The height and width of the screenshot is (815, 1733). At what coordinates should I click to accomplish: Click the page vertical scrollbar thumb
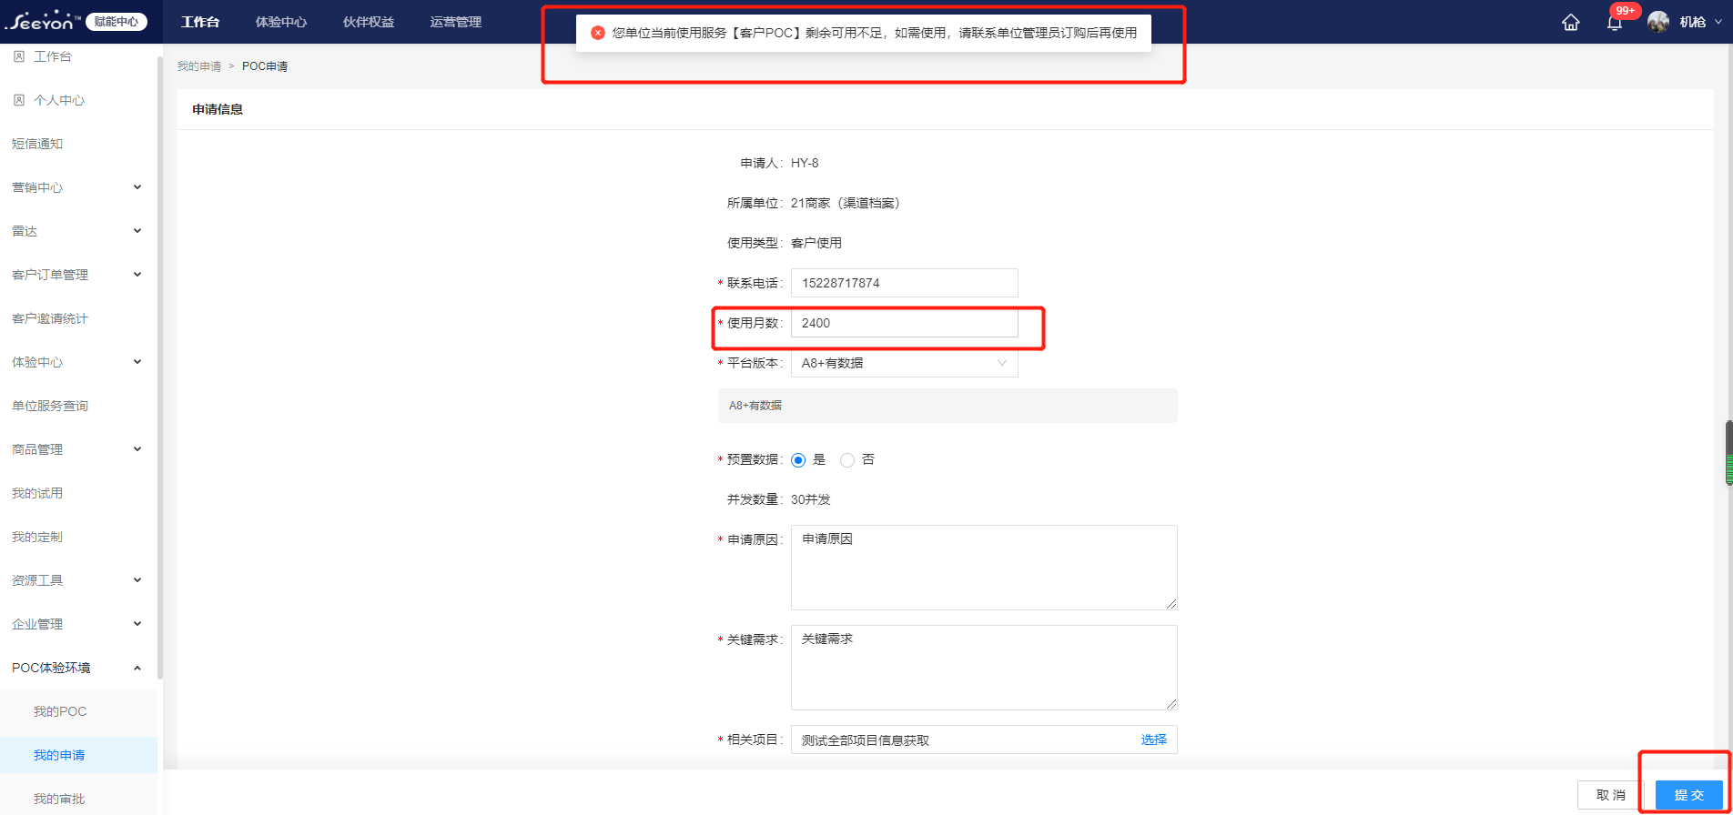pyautogui.click(x=1728, y=452)
